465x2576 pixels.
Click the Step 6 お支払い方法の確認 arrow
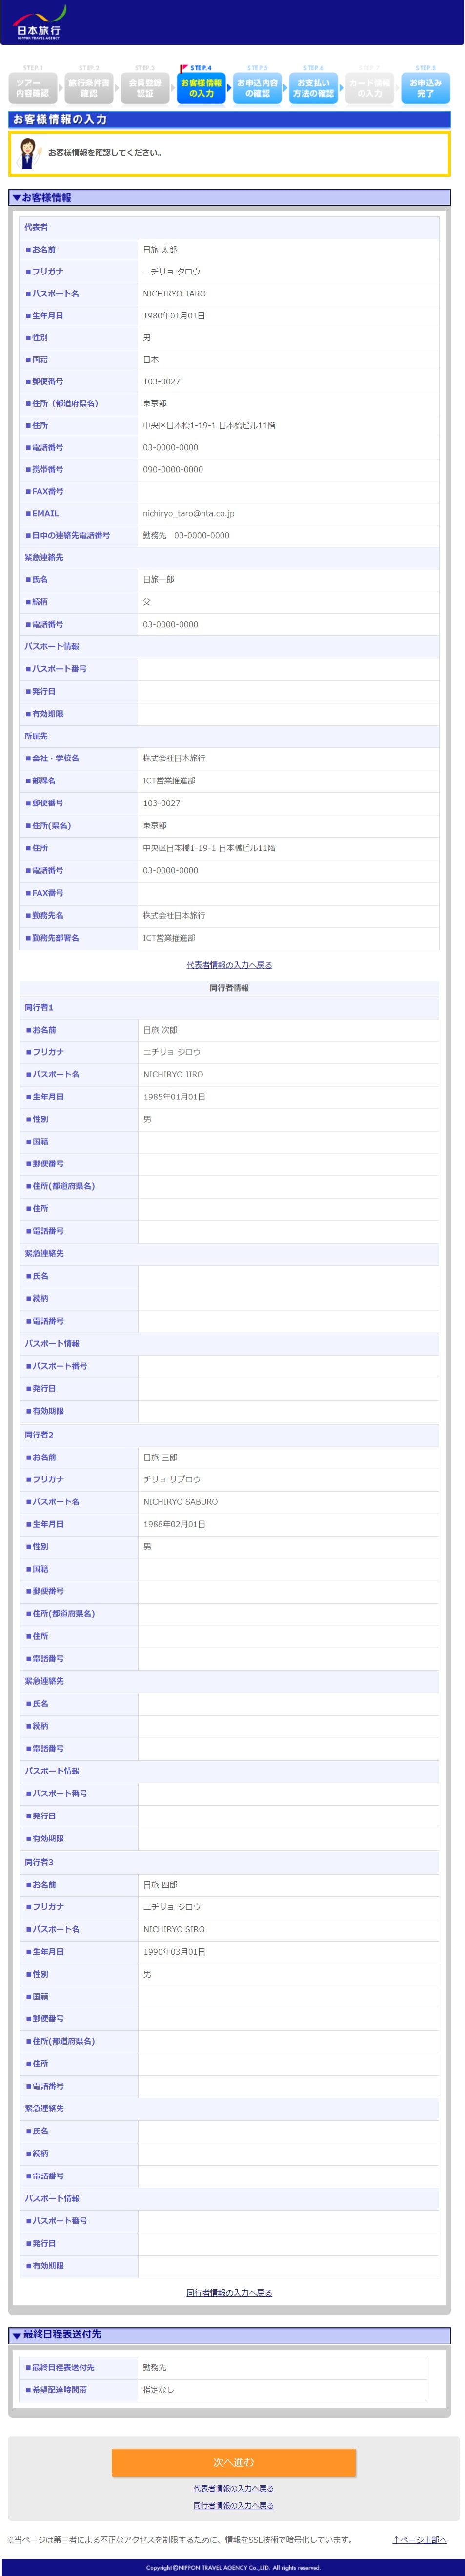pos(313,88)
